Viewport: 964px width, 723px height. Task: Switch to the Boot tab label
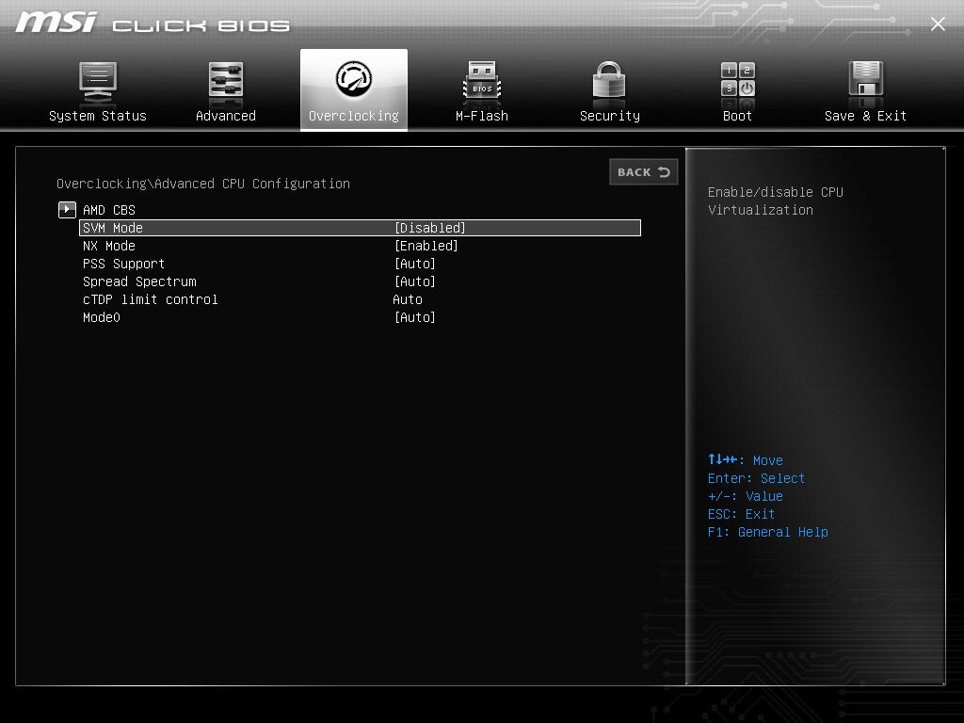(738, 116)
